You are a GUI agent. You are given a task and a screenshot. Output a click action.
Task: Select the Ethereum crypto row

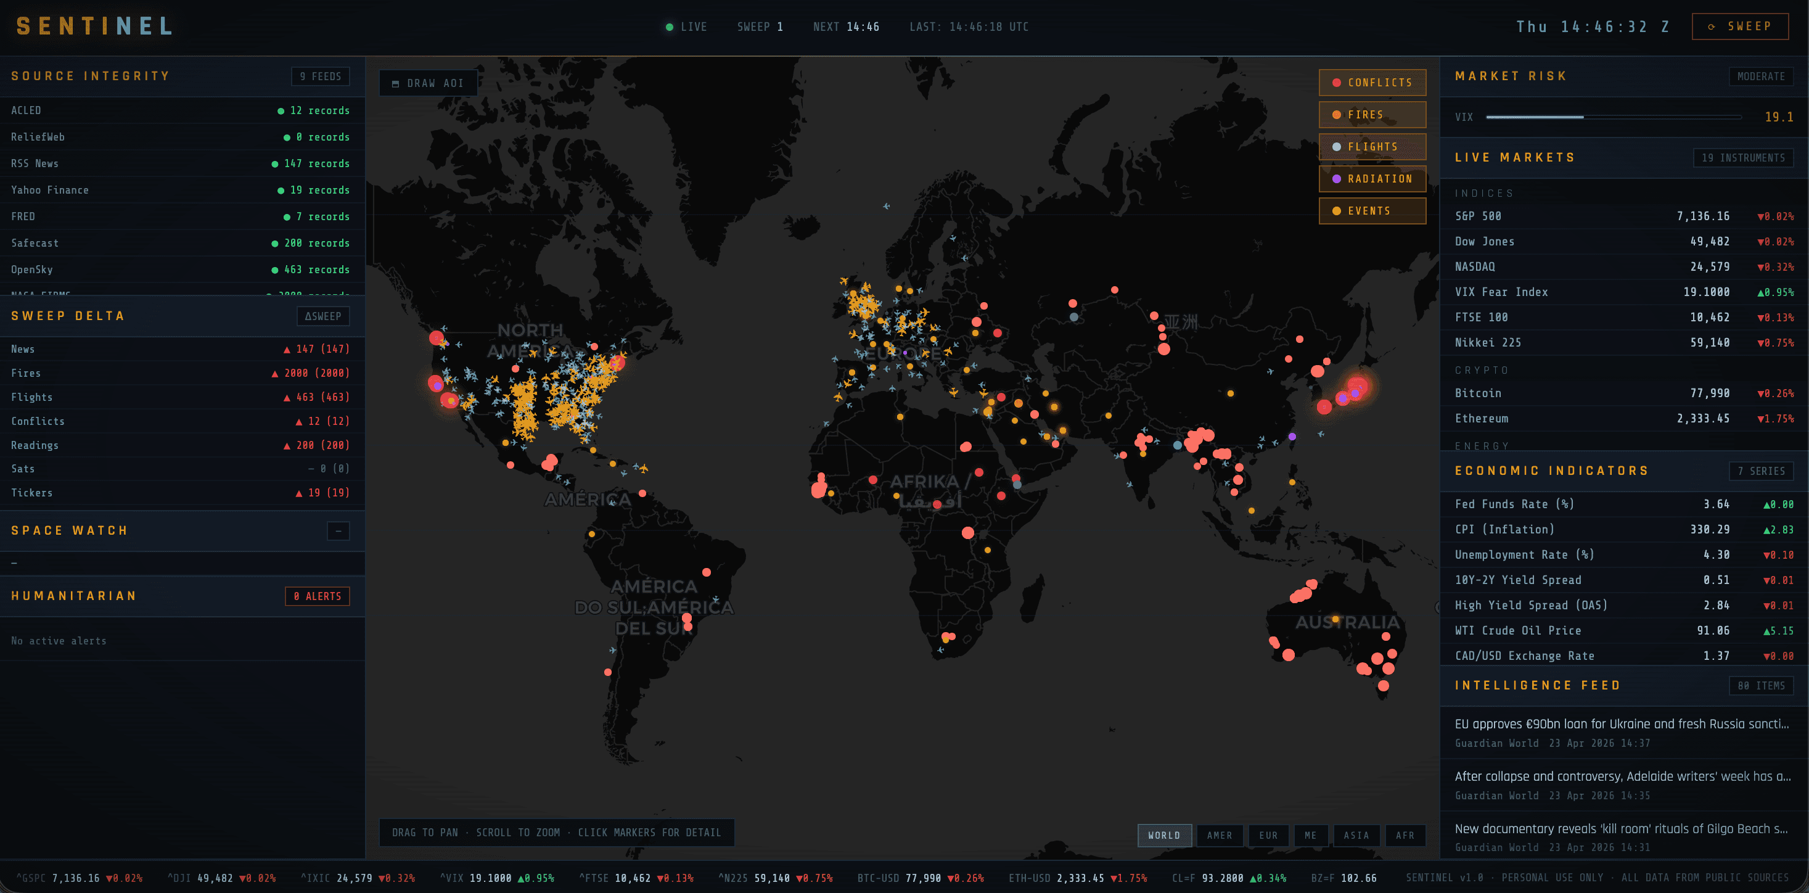point(1623,419)
